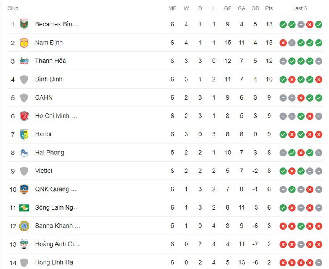Open the CAHN team name link
This screenshot has height=269, width=329.
[x=44, y=98]
